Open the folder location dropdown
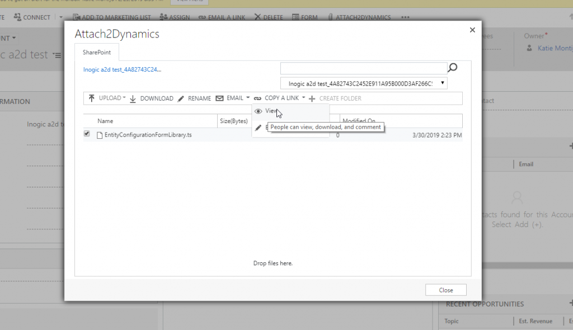Image resolution: width=573 pixels, height=330 pixels. coord(442,82)
